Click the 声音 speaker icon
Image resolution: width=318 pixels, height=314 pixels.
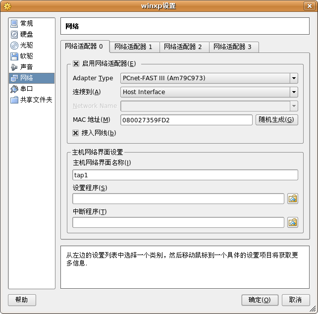[x=14, y=67]
